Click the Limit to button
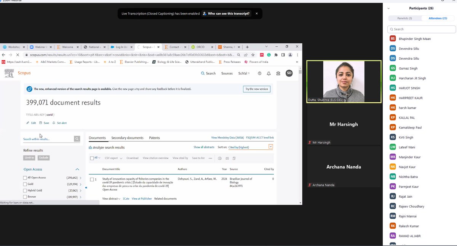 pyautogui.click(x=29, y=157)
